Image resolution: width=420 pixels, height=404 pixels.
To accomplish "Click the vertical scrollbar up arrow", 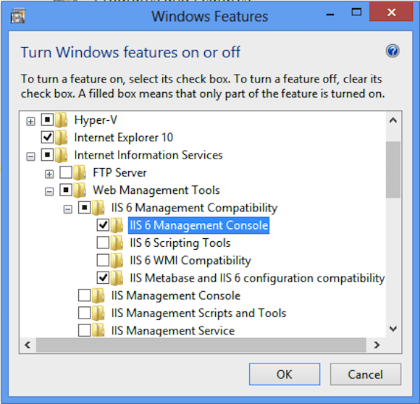I will tap(393, 120).
